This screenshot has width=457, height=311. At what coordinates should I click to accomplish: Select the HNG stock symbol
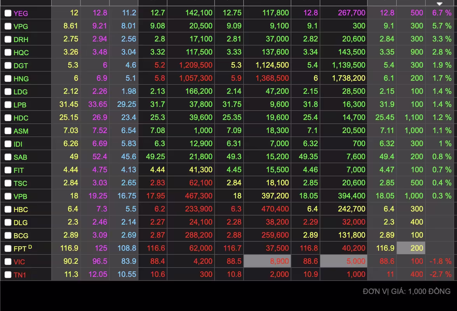[21, 79]
